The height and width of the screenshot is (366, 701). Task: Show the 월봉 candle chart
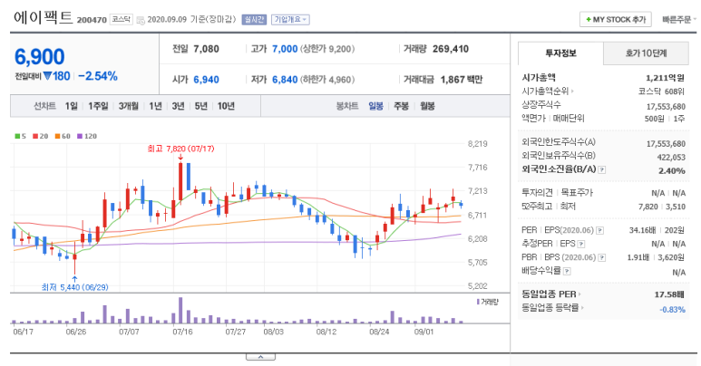click(427, 106)
